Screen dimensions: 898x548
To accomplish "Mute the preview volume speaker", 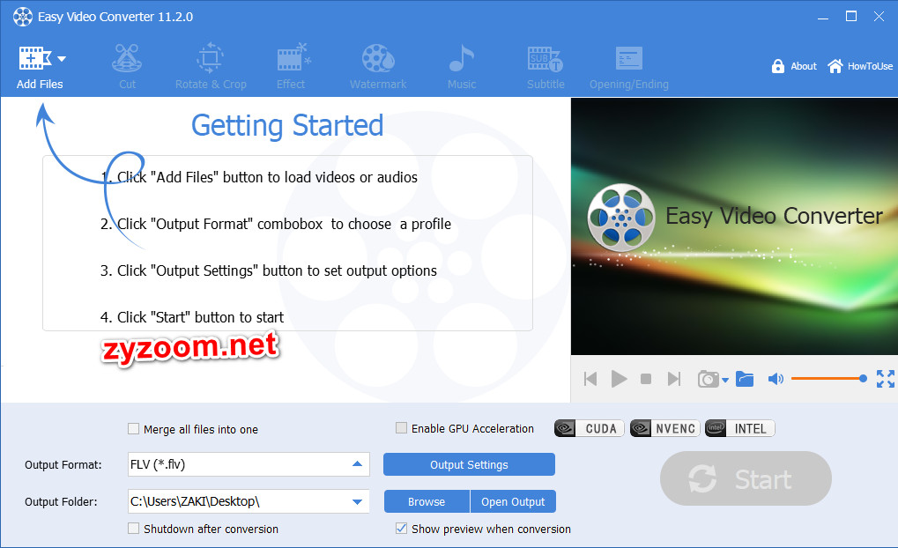I will [776, 379].
